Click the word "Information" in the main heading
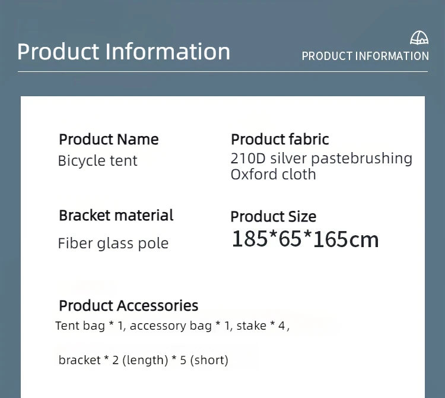The height and width of the screenshot is (398, 445). pyautogui.click(x=168, y=52)
